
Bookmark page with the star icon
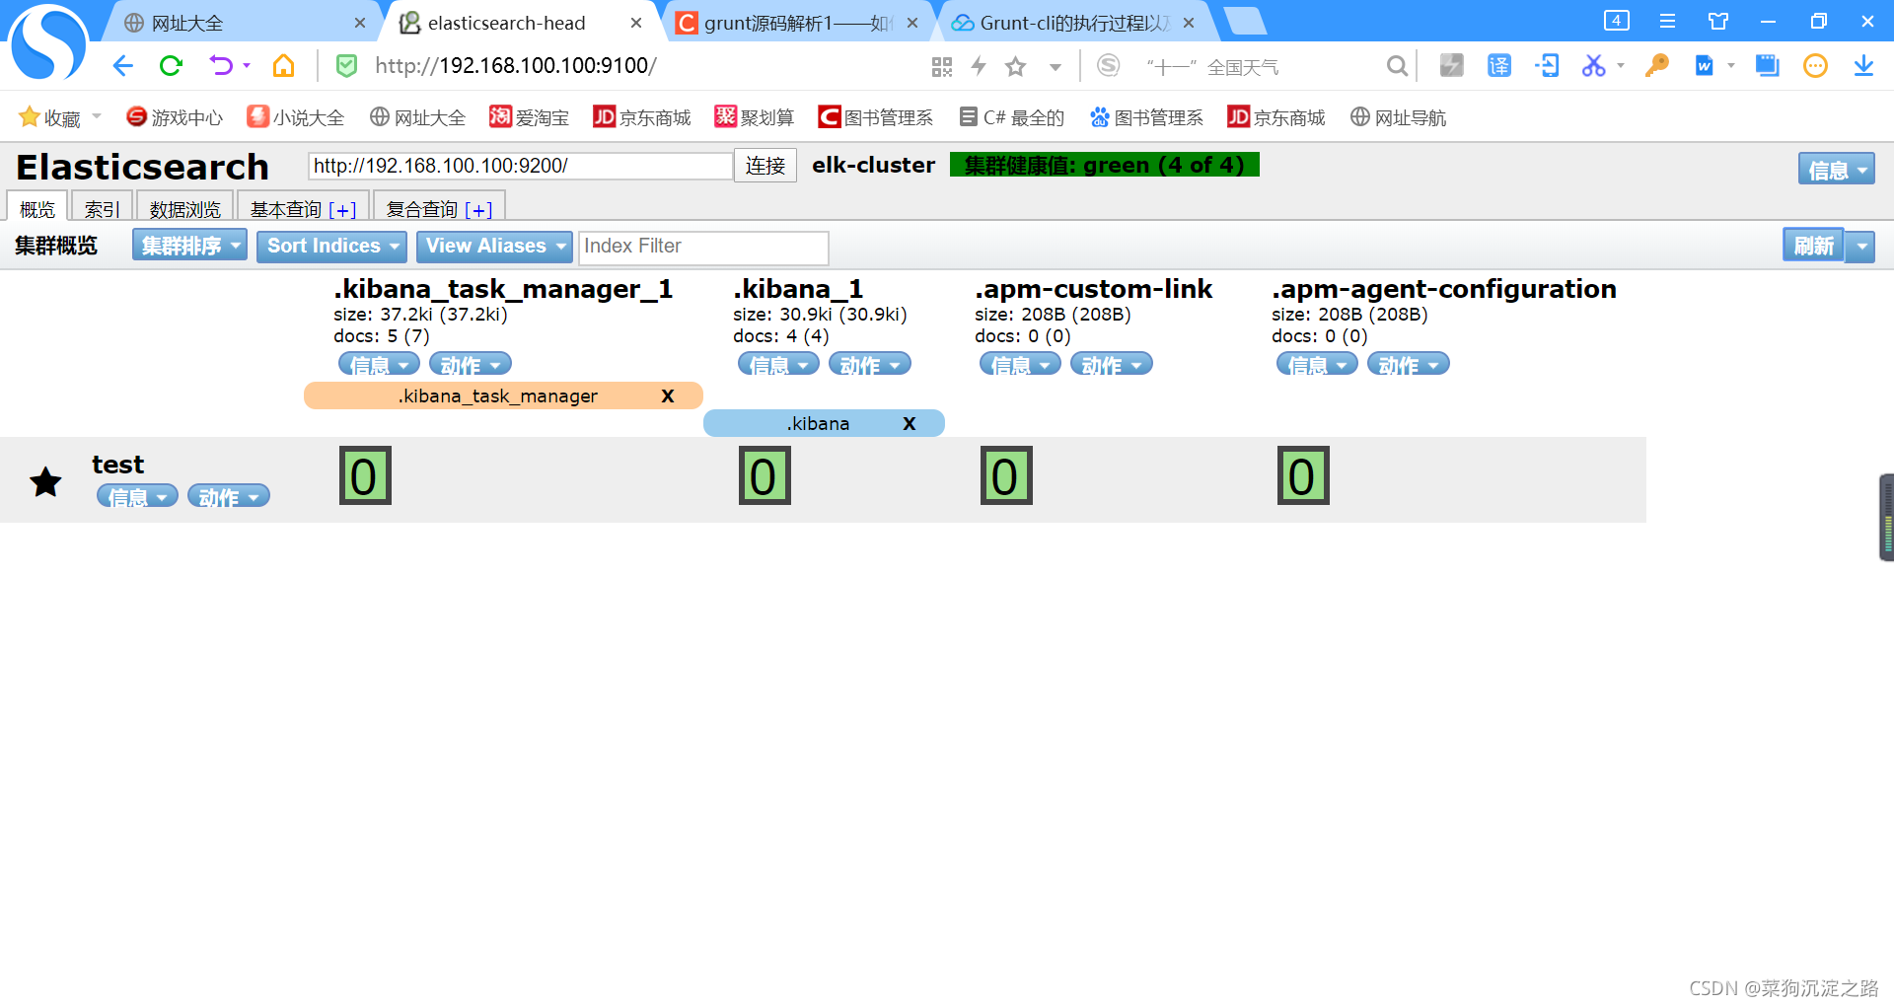1016,66
